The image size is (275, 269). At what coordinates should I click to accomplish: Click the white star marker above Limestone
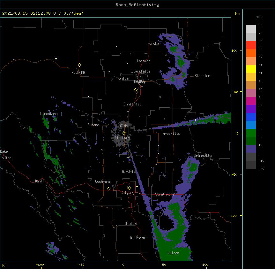tap(49, 111)
